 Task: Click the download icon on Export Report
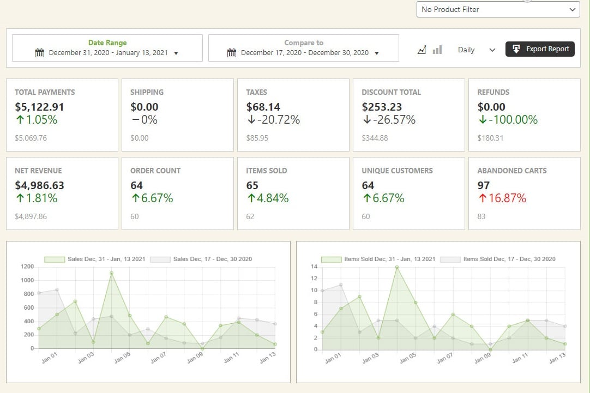(516, 49)
